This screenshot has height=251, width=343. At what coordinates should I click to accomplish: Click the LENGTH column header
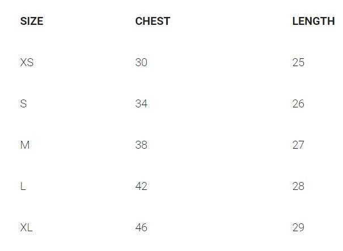(313, 21)
